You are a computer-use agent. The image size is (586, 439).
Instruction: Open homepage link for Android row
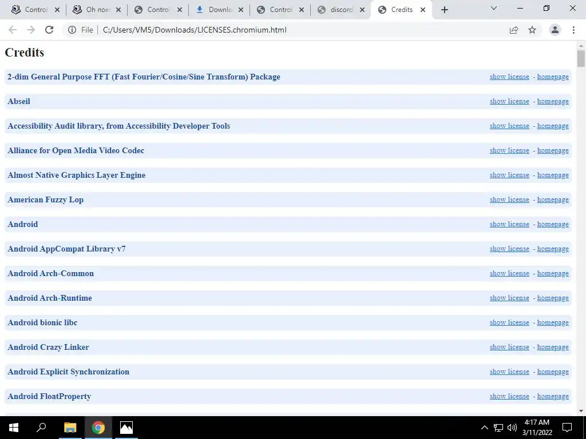coord(553,224)
